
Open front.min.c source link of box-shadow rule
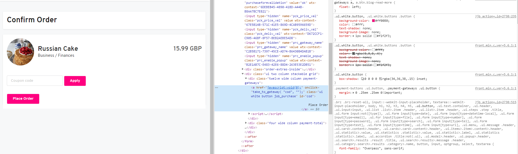(496, 74)
